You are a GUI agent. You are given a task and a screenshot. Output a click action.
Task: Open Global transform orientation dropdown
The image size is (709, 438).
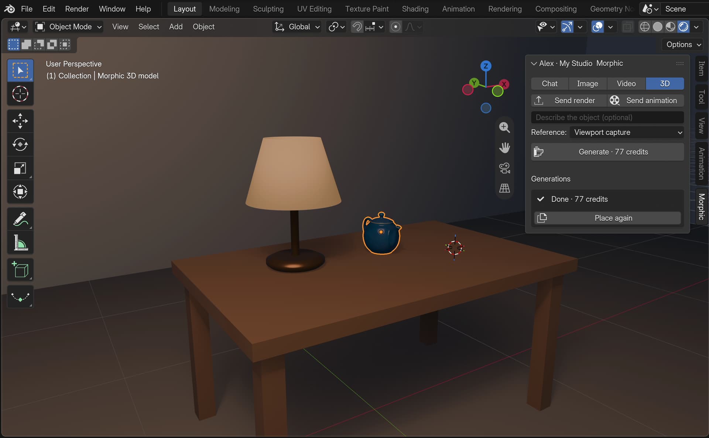tap(297, 27)
